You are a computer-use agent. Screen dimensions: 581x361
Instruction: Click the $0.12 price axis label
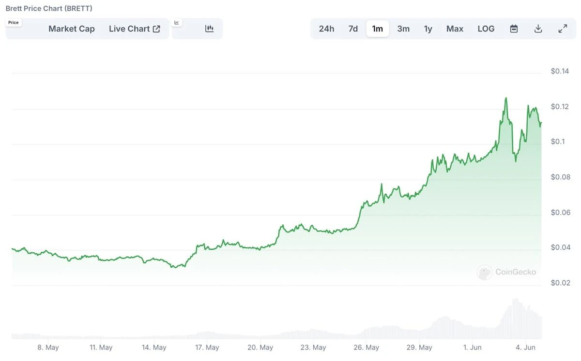coord(560,106)
